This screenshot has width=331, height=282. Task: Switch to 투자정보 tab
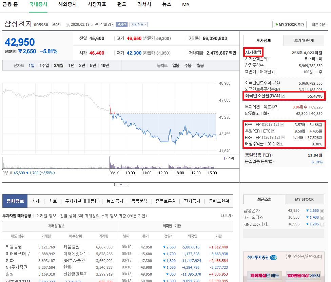[264, 40]
